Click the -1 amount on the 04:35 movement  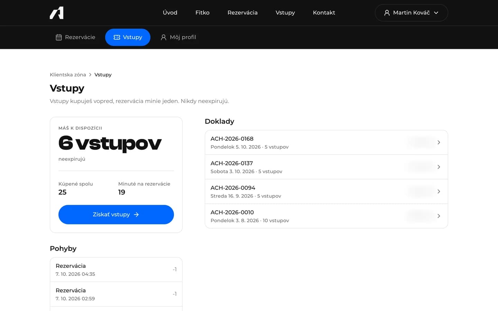coord(175,270)
